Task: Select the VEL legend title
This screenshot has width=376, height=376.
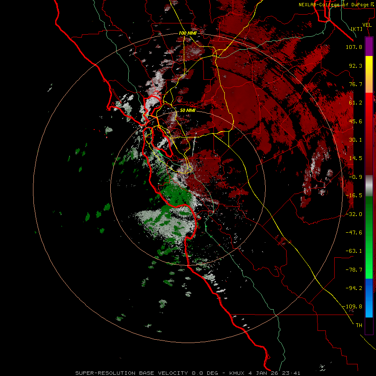Action: point(367,25)
